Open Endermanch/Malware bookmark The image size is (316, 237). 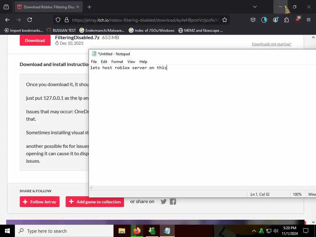click(x=102, y=31)
